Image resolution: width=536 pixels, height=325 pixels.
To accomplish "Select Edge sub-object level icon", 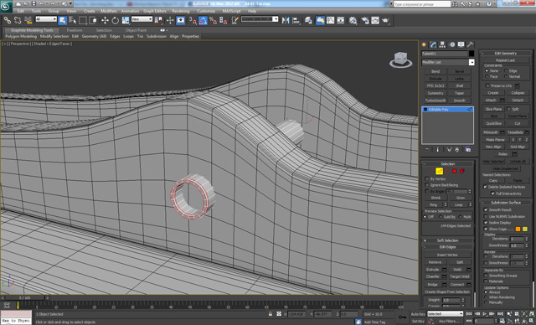I will click(x=439, y=171).
